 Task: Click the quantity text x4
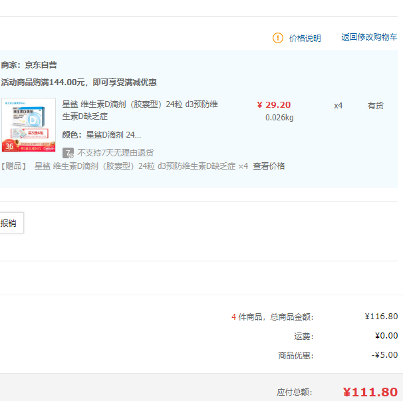coord(338,106)
